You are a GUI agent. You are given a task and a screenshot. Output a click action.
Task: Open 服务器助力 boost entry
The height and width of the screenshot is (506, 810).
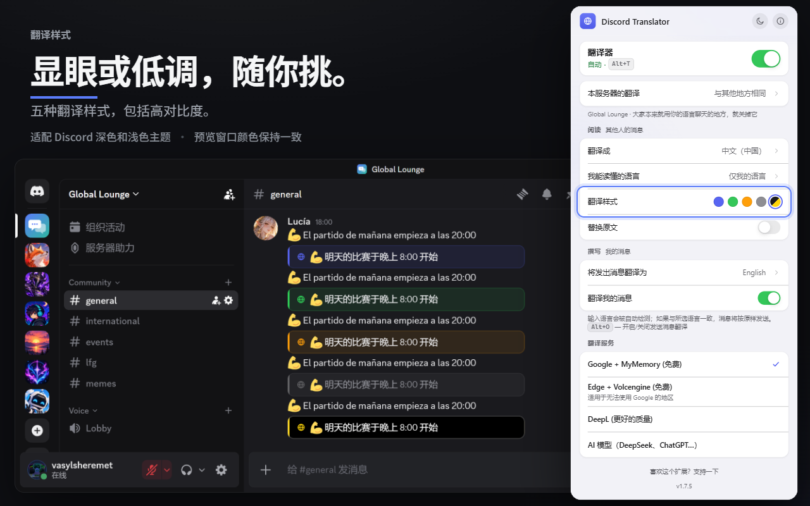click(x=102, y=247)
